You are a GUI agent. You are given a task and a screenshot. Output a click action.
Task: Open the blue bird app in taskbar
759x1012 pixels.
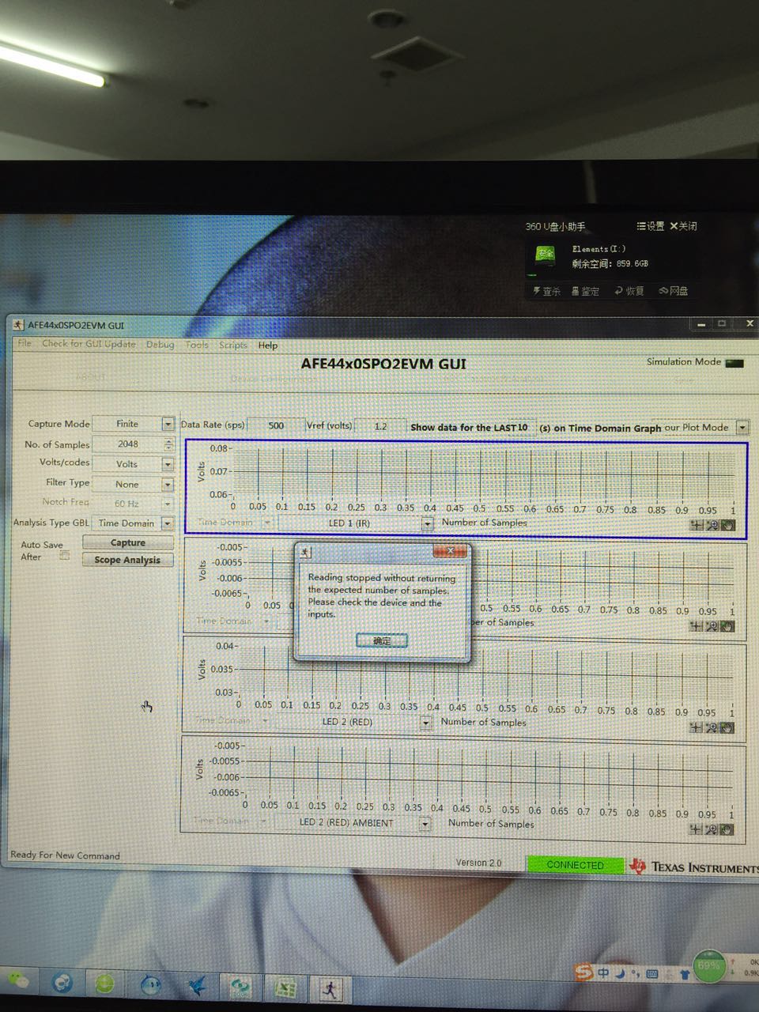(197, 985)
